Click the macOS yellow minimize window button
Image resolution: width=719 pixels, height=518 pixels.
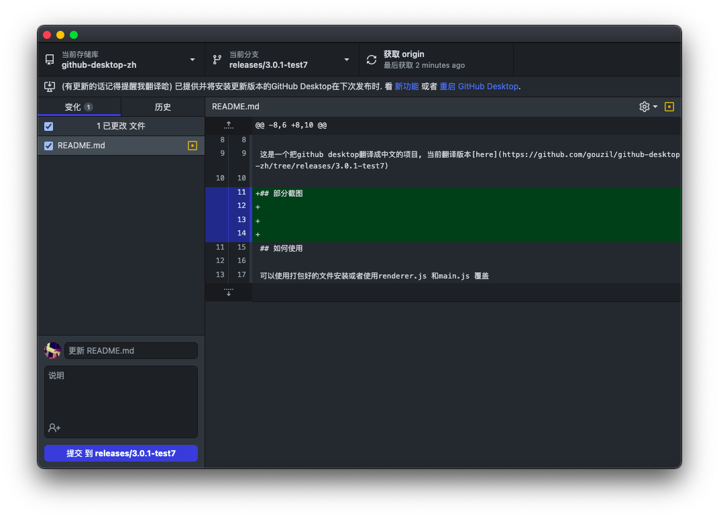(60, 35)
